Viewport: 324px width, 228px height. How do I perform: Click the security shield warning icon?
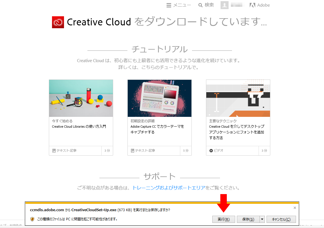[32, 219]
